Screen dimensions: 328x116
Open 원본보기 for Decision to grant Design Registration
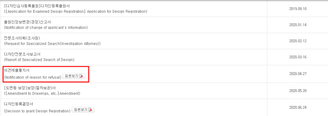83,110
